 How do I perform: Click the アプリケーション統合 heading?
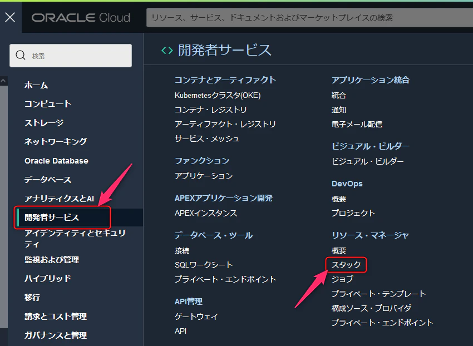(371, 80)
